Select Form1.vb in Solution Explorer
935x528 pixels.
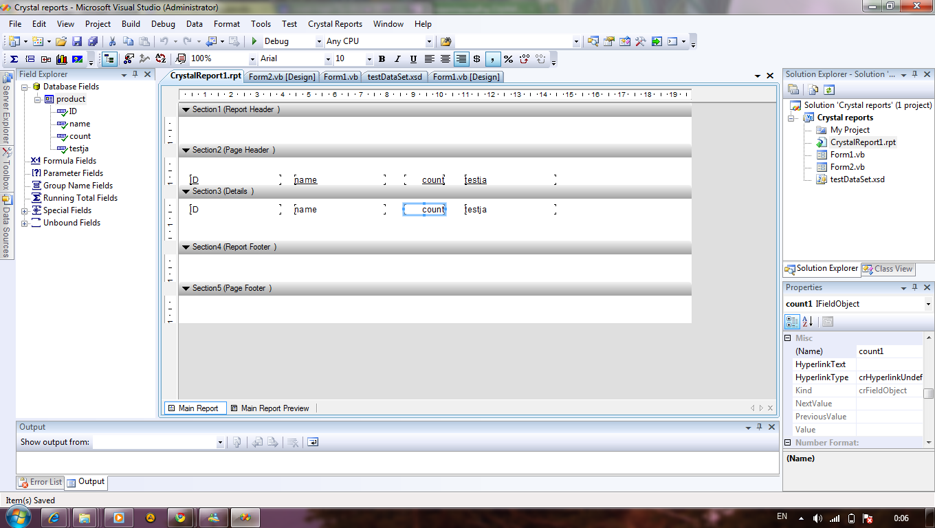tap(847, 155)
